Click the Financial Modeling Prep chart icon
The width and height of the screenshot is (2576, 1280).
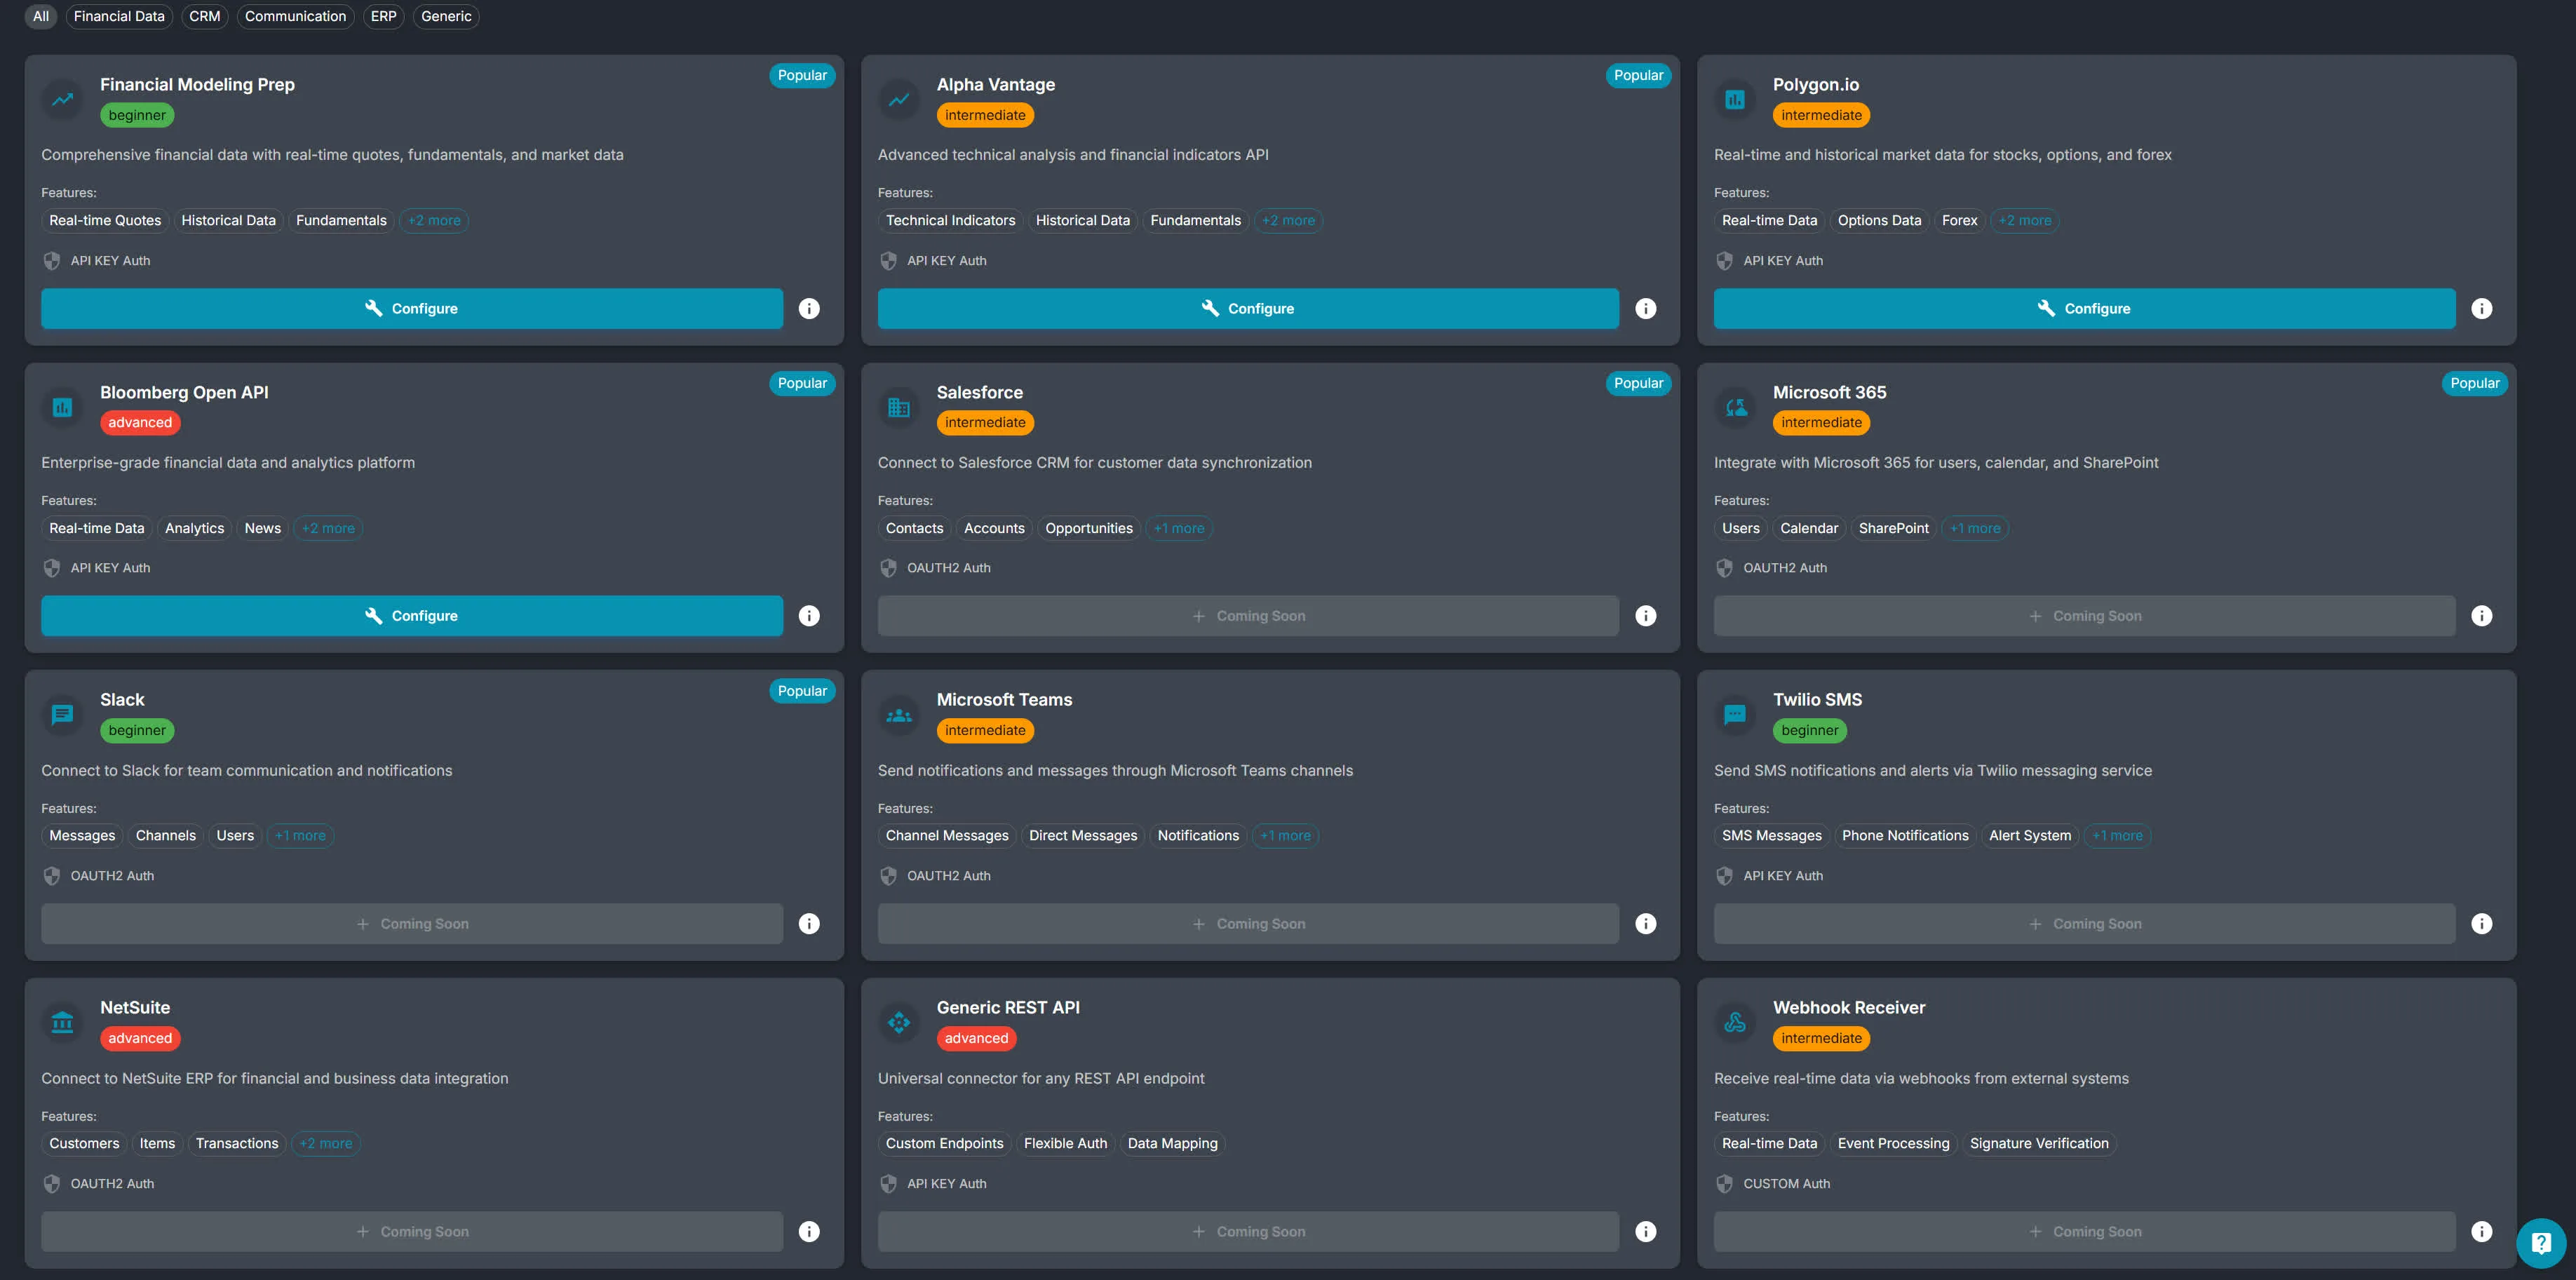pos(62,99)
